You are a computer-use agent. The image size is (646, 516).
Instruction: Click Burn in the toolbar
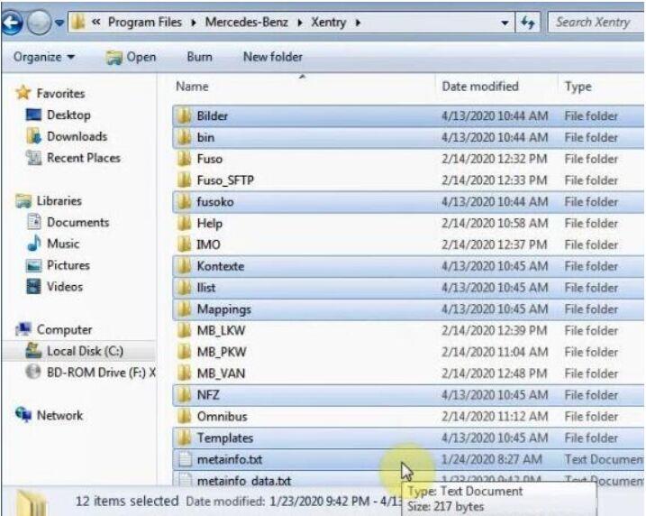(199, 57)
